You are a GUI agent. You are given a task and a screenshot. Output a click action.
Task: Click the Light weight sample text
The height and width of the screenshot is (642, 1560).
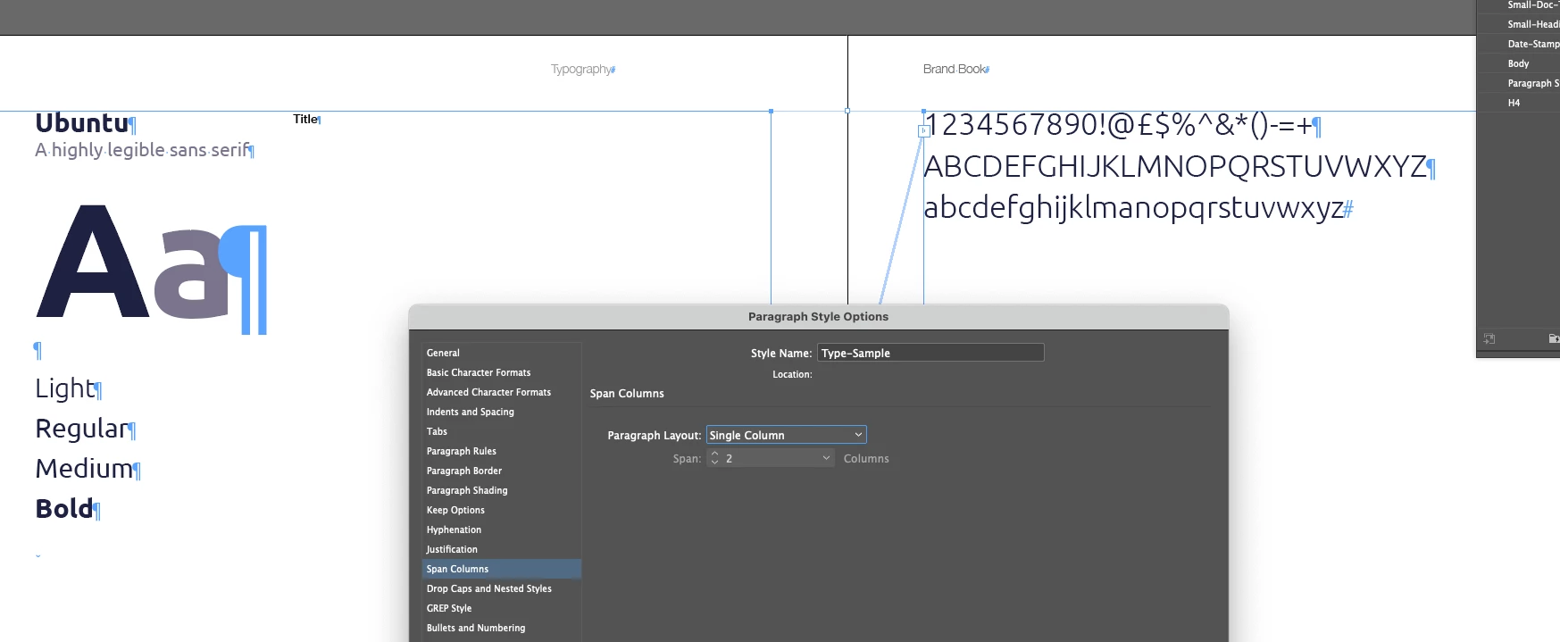coord(65,388)
